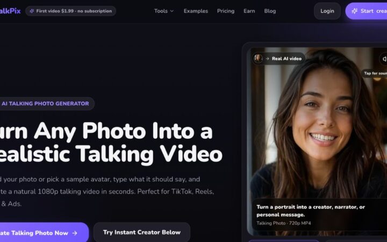Click the Tap for sound label
Viewport: 387px width, 242px height.
(x=375, y=73)
